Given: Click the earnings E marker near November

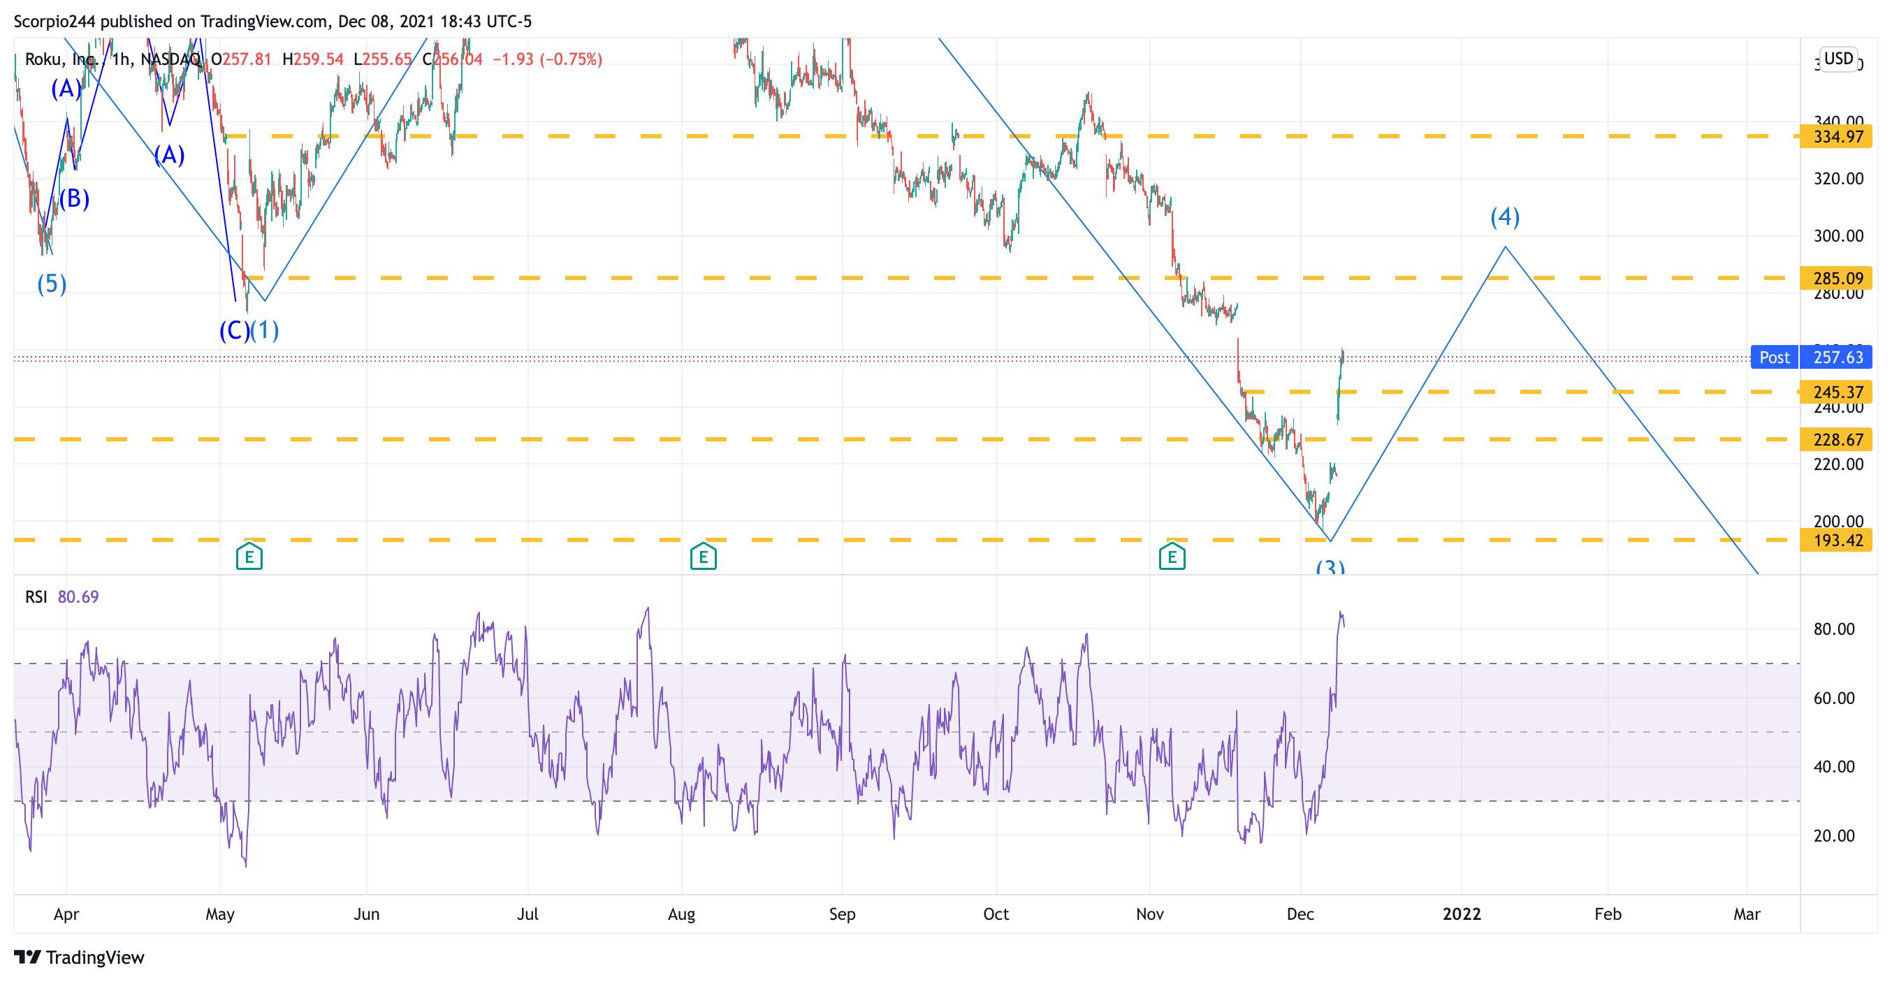Looking at the screenshot, I should coord(1172,557).
